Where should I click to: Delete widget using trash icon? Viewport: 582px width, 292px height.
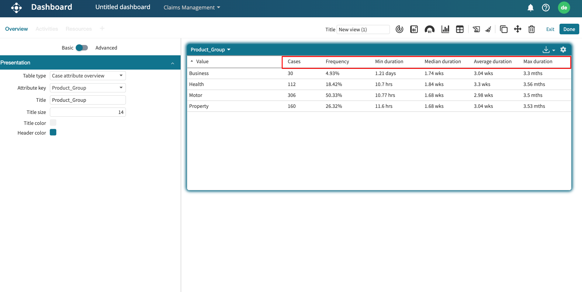531,29
